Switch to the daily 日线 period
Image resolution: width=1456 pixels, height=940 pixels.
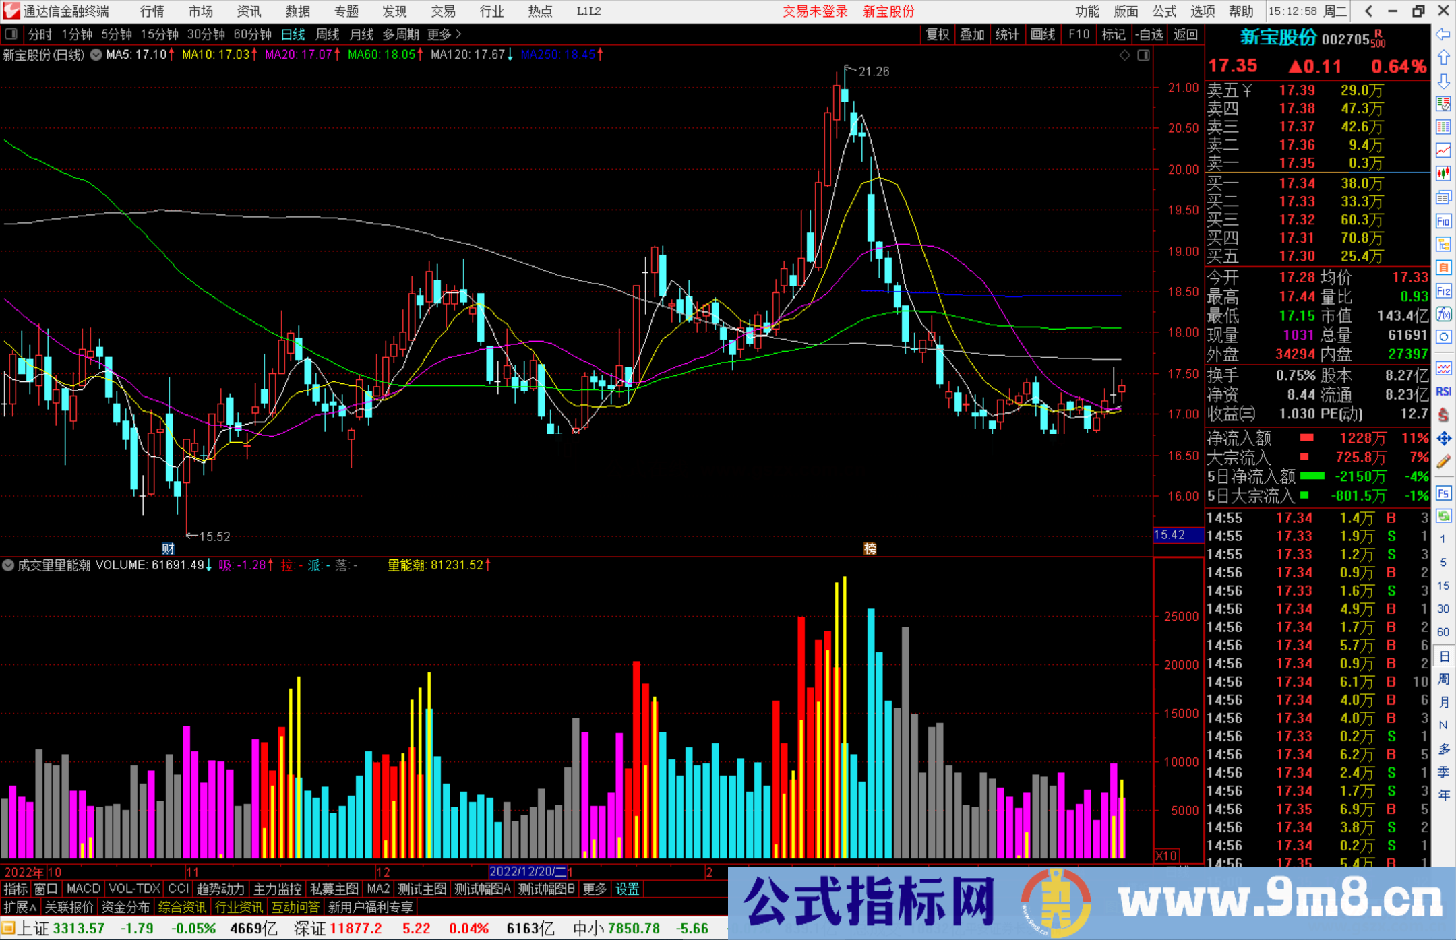point(293,34)
